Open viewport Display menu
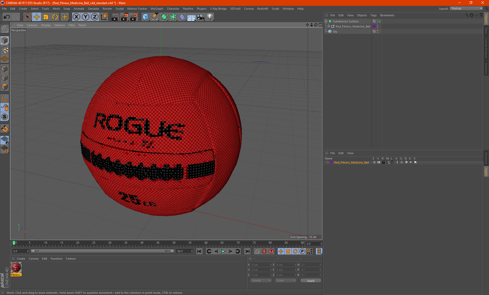Image resolution: width=489 pixels, height=295 pixels. [46, 25]
